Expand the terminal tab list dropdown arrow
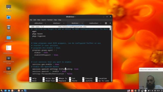The width and height of the screenshot is (163, 92). [x=110, y=23]
